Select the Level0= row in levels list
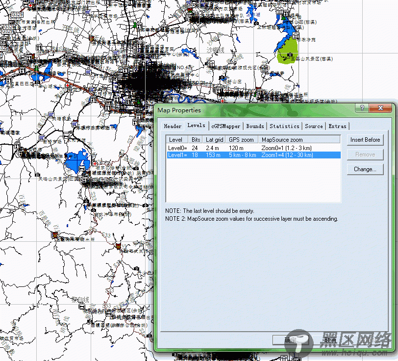The height and width of the screenshot is (361, 398). coord(253,148)
